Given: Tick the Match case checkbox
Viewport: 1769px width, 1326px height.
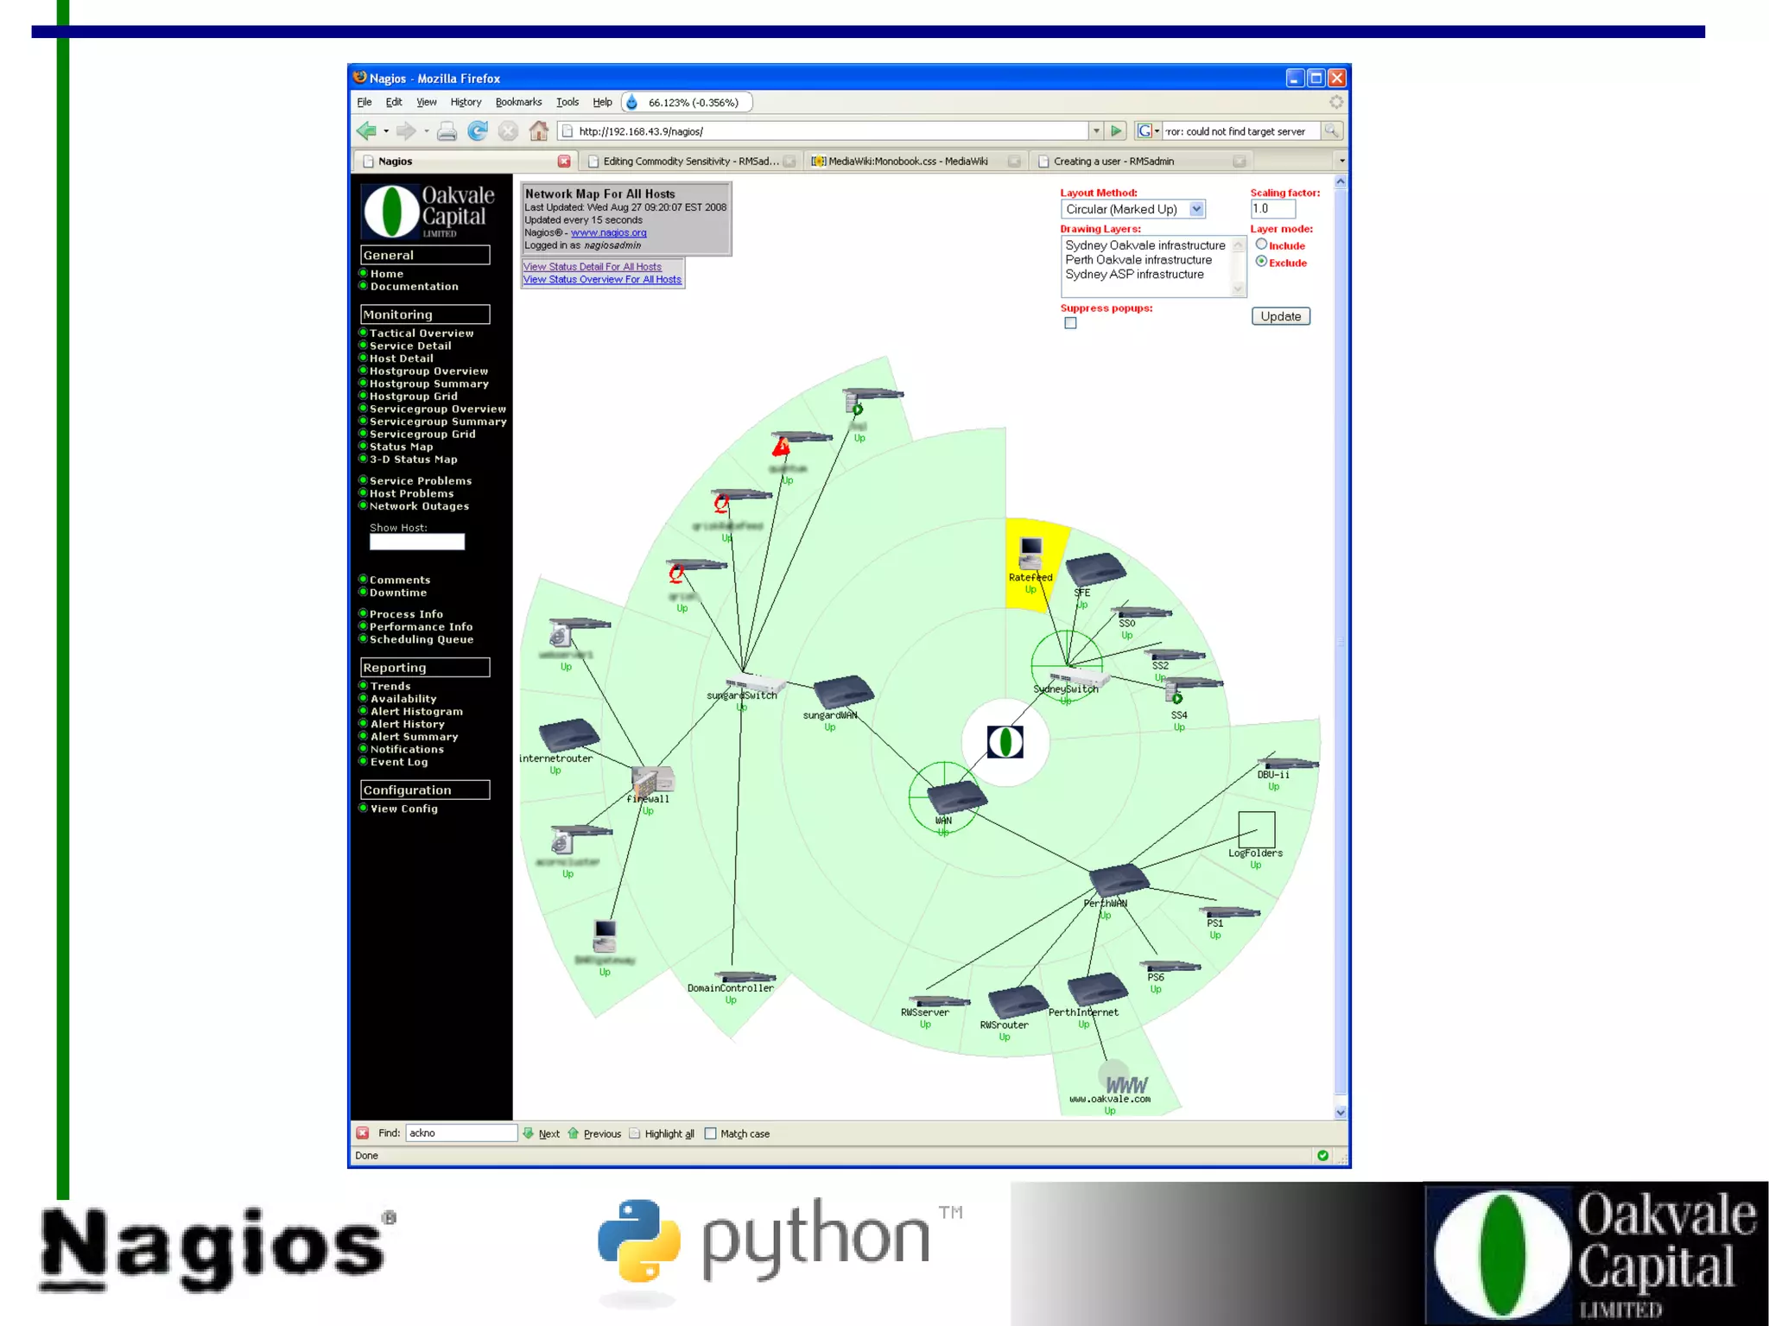Looking at the screenshot, I should click(x=710, y=1133).
